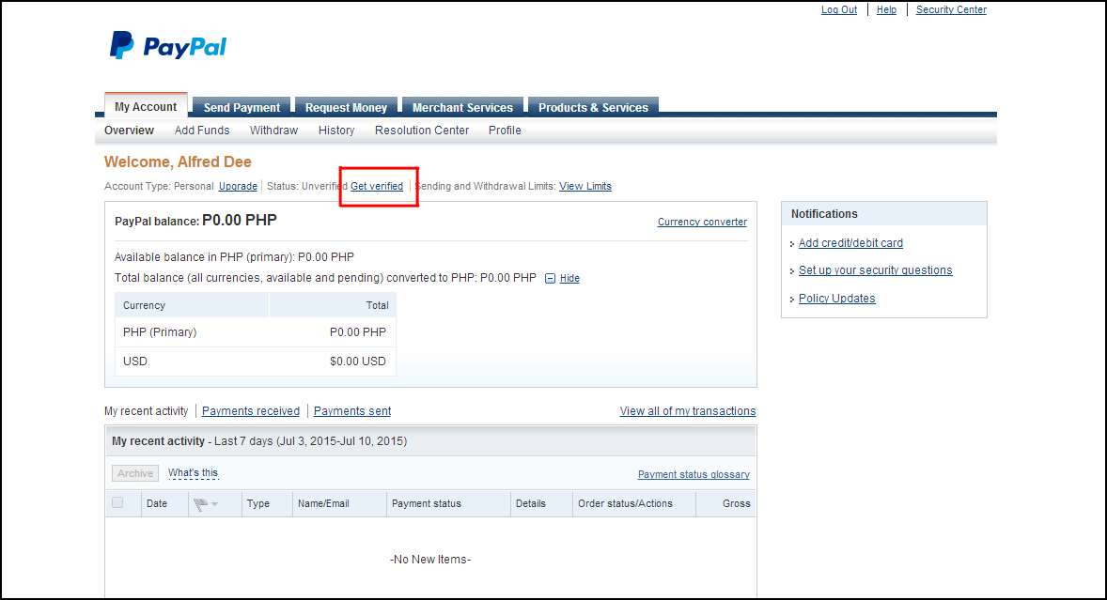The width and height of the screenshot is (1107, 600).
Task: Click the Get verified link
Action: [x=377, y=186]
